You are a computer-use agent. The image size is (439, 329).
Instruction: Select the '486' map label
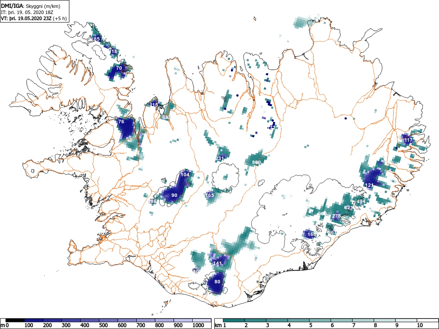click(152, 201)
